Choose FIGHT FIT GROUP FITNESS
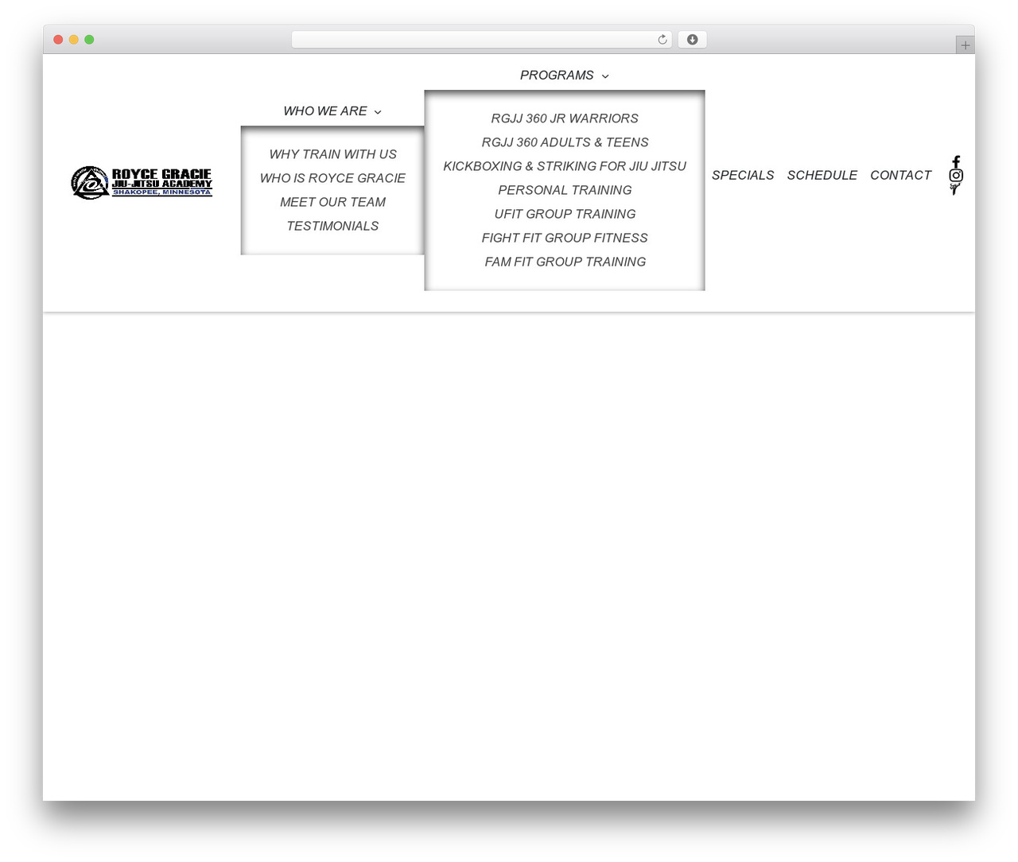This screenshot has height=862, width=1018. coord(565,238)
